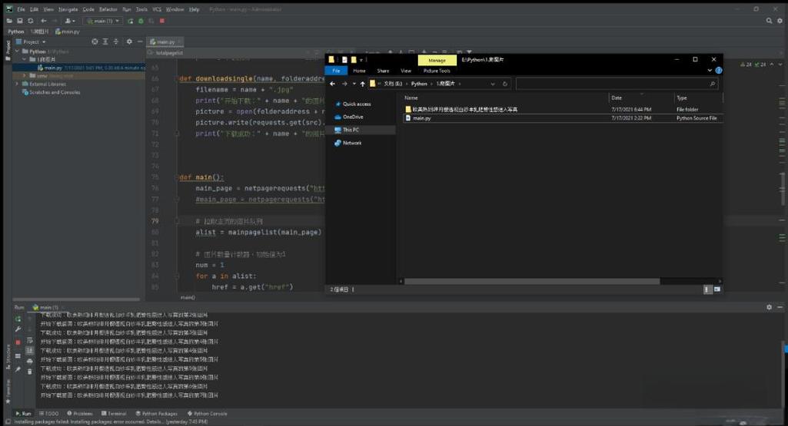Click the blue Help icon in File Explorer
The image size is (788, 426).
coord(719,71)
